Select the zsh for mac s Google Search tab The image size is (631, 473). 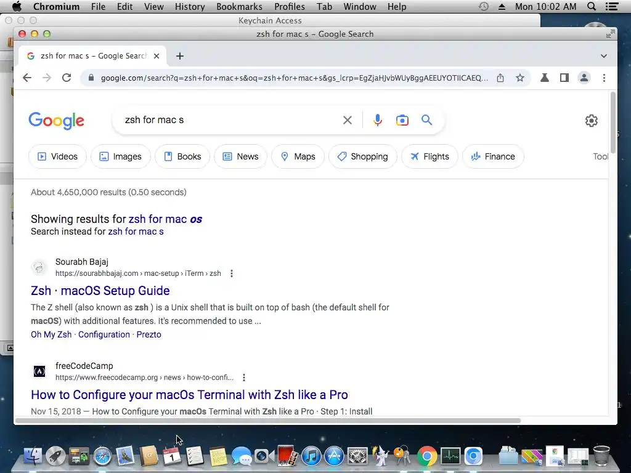pos(94,56)
